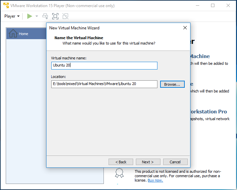The image size is (237, 190).
Task: Minimize the VMware Player window
Action: (198, 5)
